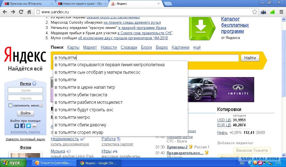Open Каталог бесплатных программ link

point(235,25)
